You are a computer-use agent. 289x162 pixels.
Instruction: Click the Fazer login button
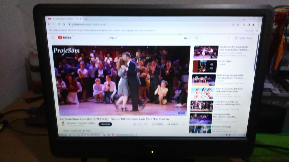[x=243, y=38]
